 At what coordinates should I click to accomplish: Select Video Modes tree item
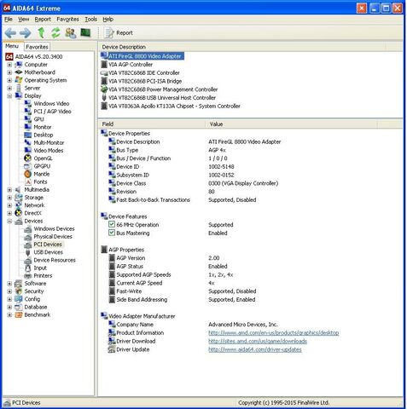(x=49, y=151)
